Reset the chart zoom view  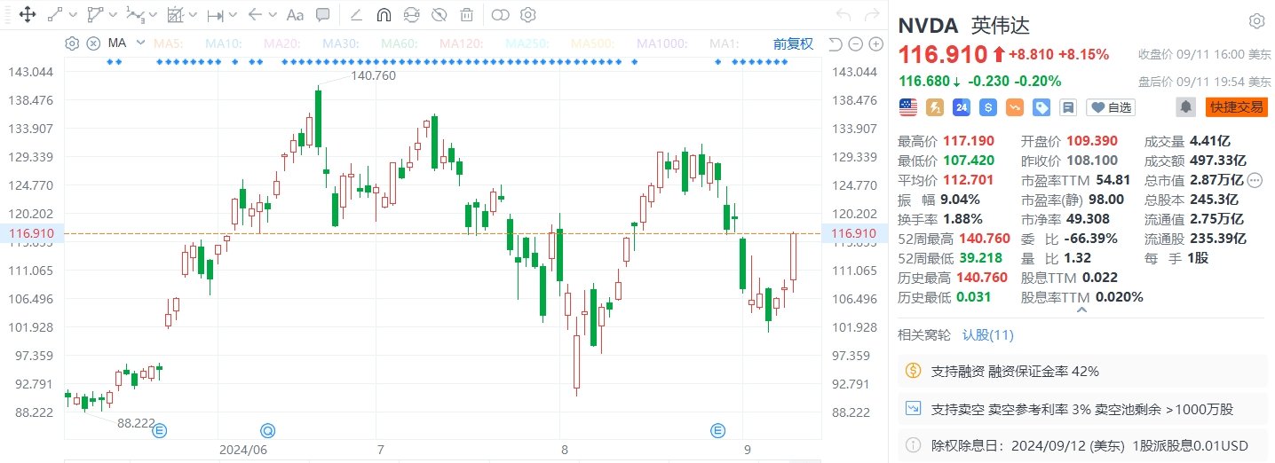tap(835, 43)
